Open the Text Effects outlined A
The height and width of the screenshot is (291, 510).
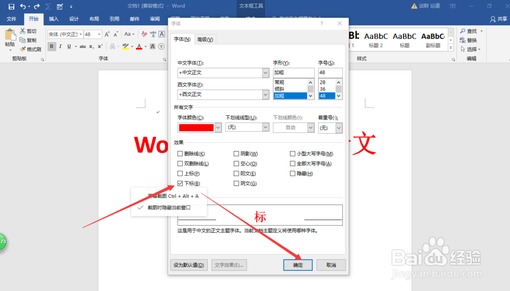pyautogui.click(x=112, y=46)
